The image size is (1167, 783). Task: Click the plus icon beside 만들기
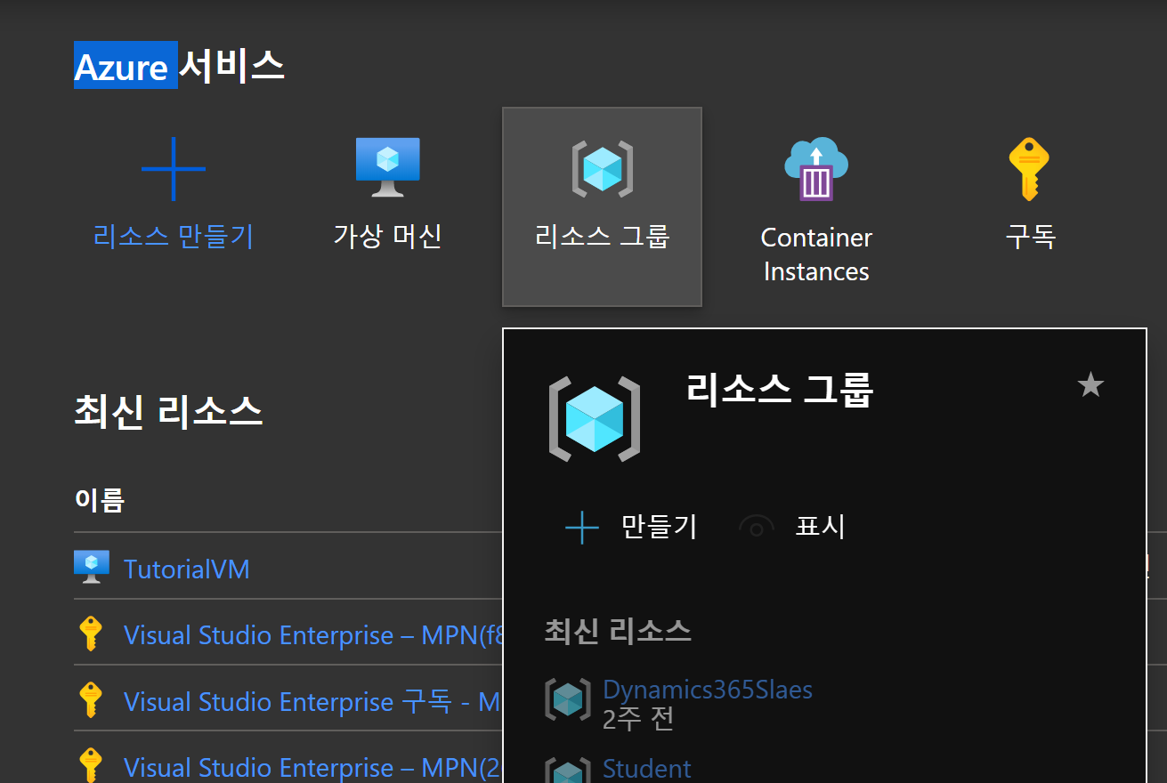[582, 527]
